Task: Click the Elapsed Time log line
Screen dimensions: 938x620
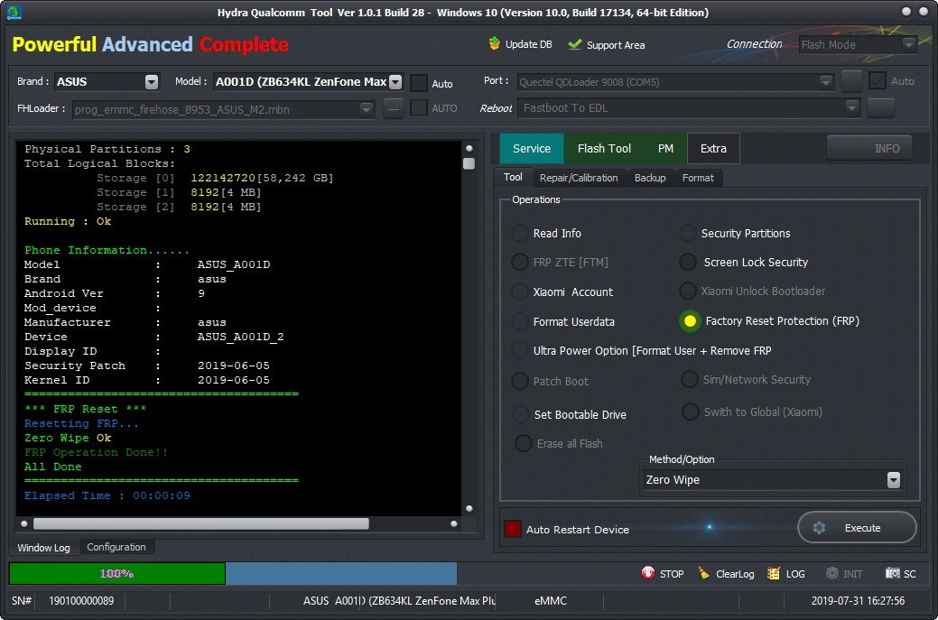Action: click(x=107, y=495)
